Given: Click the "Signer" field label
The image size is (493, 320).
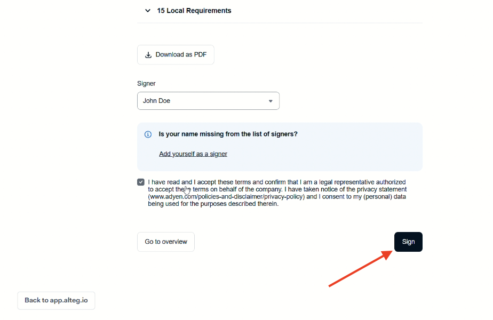Looking at the screenshot, I should 146,84.
